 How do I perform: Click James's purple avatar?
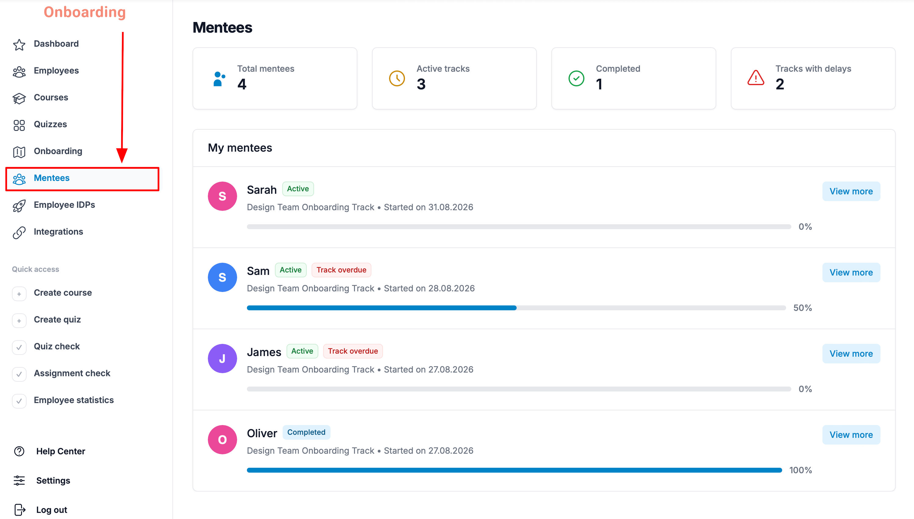click(x=222, y=359)
